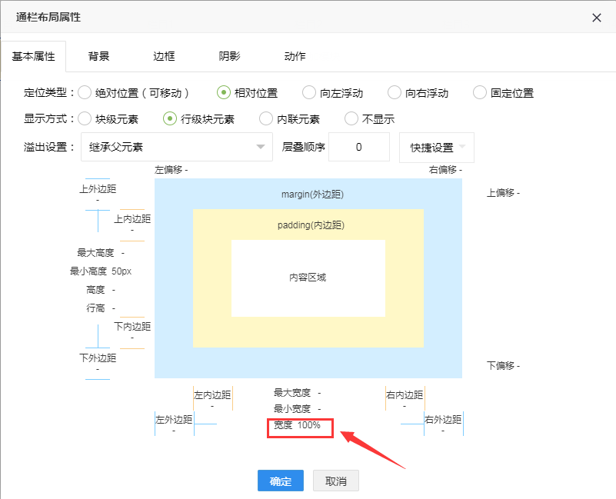Click the 左偏移 offset value
This screenshot has width=616, height=499.
(186, 170)
